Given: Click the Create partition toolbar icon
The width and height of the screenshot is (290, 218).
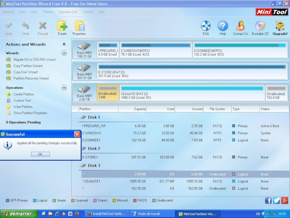Looking at the screenshot, I should pos(62,26).
